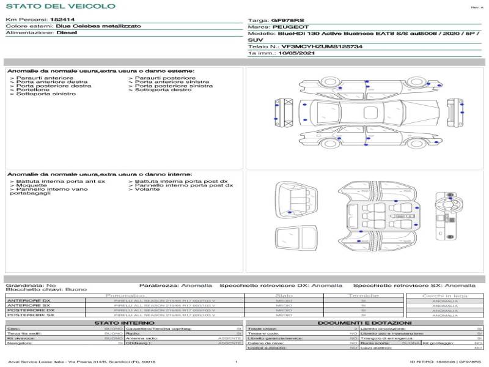Click the 'Terza fila sedili' row
This screenshot has width=489, height=367.
coord(65,333)
